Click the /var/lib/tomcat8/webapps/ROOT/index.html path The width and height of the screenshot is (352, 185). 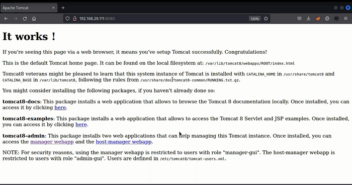click(250, 63)
